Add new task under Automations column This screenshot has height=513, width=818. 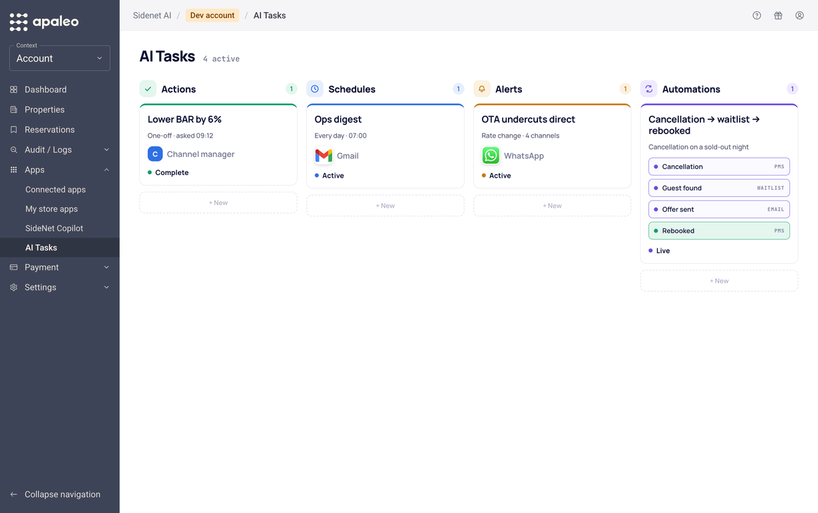[719, 281]
